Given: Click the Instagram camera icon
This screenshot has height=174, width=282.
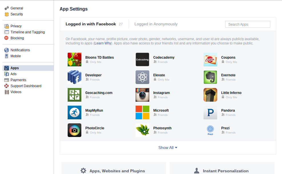Looking at the screenshot, I should (142, 95).
